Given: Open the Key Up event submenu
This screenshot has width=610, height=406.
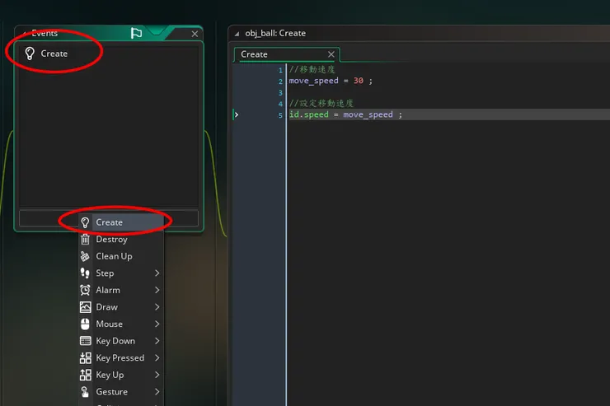Looking at the screenshot, I should (x=121, y=375).
